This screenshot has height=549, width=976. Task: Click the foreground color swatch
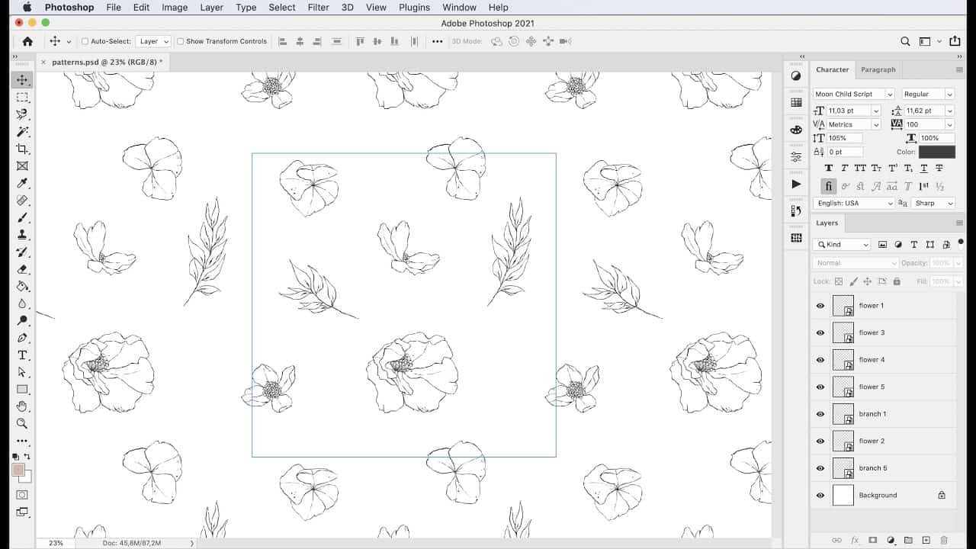[x=18, y=470]
